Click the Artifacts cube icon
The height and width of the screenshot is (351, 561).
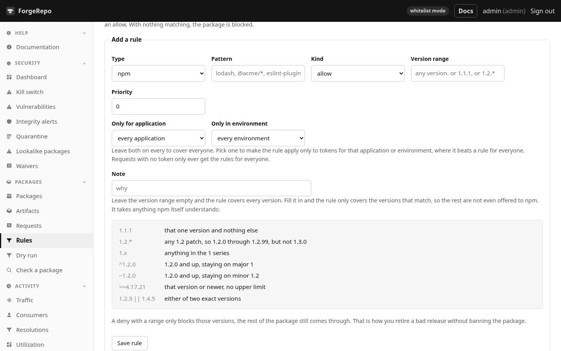pyautogui.click(x=9, y=211)
